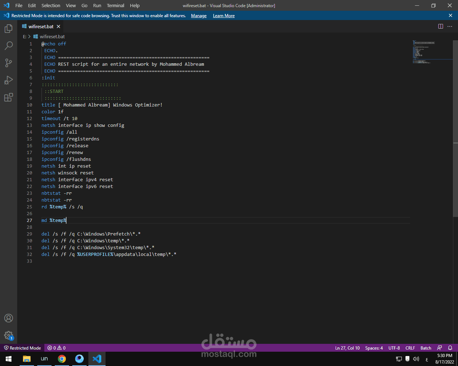
Task: Click the Visual Studio Code taskbar icon
Action: (97, 359)
